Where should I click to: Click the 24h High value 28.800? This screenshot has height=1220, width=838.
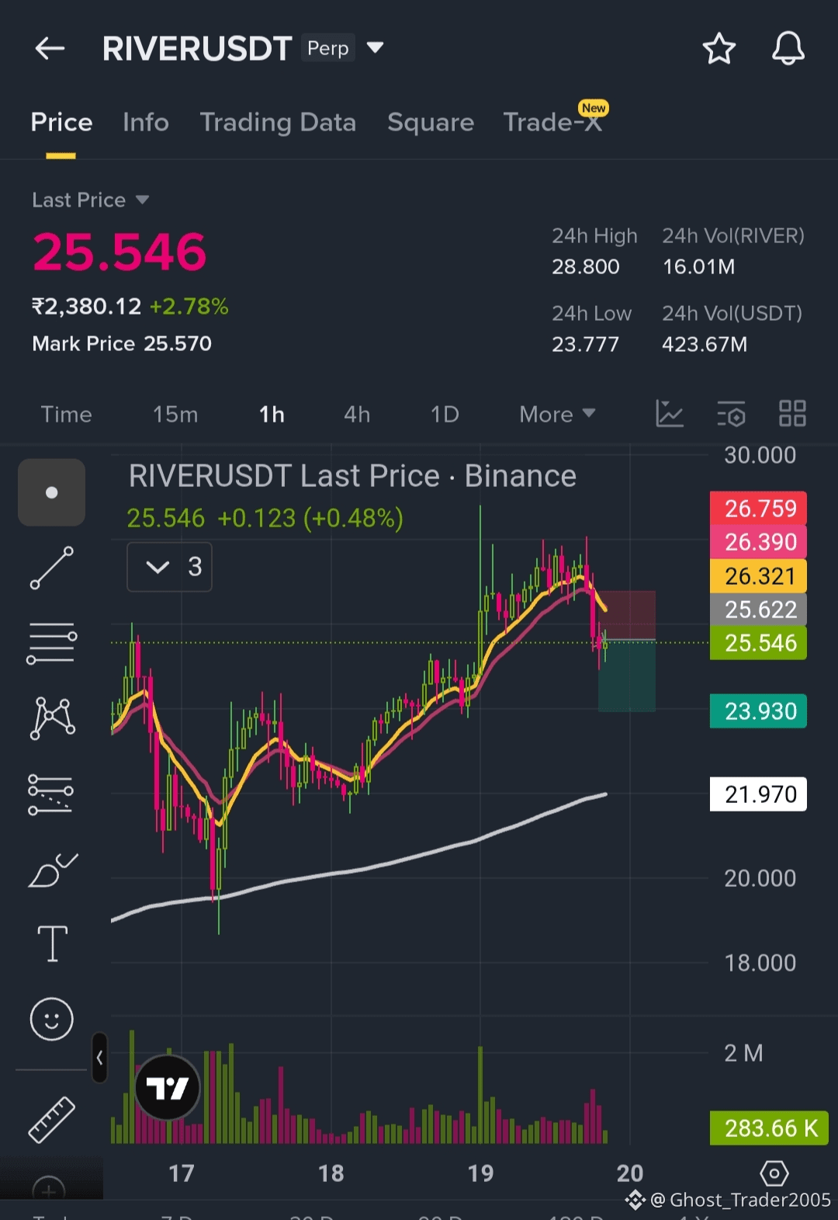pos(586,267)
